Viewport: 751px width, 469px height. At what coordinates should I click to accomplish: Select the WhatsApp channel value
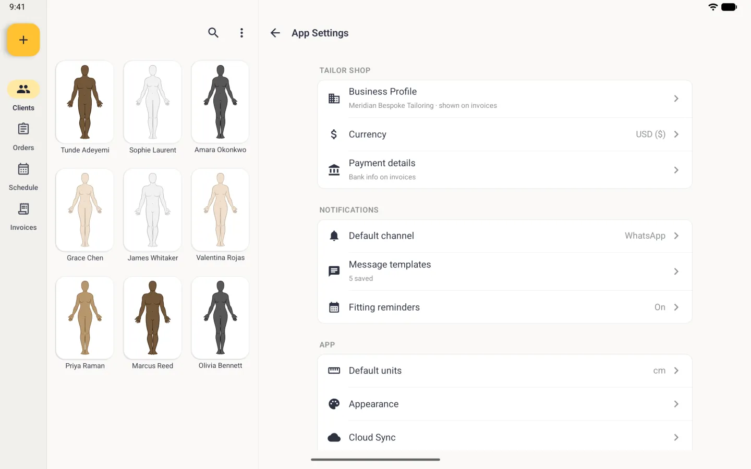coord(645,236)
